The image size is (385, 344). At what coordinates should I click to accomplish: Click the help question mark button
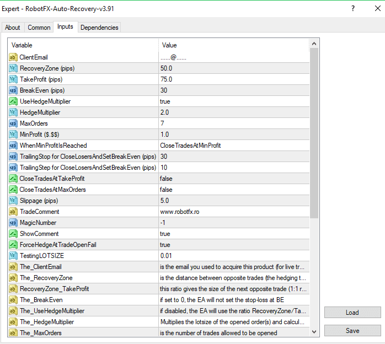(353, 9)
